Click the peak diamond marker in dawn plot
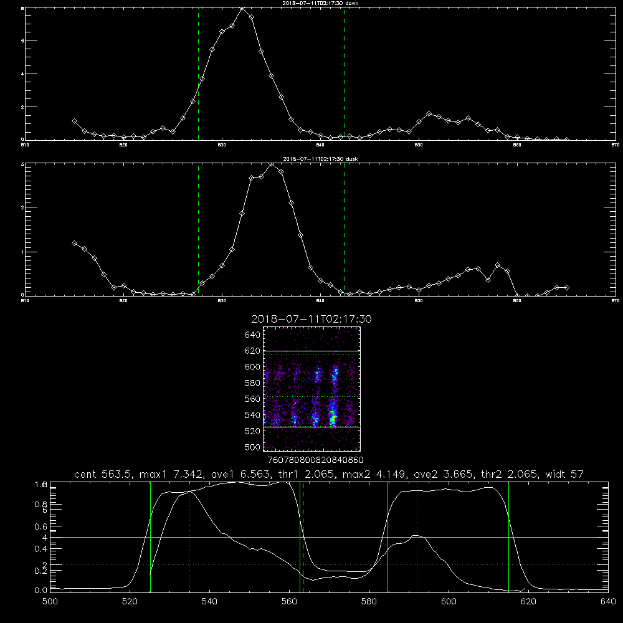Viewport: 623px width, 623px height. (242, 8)
